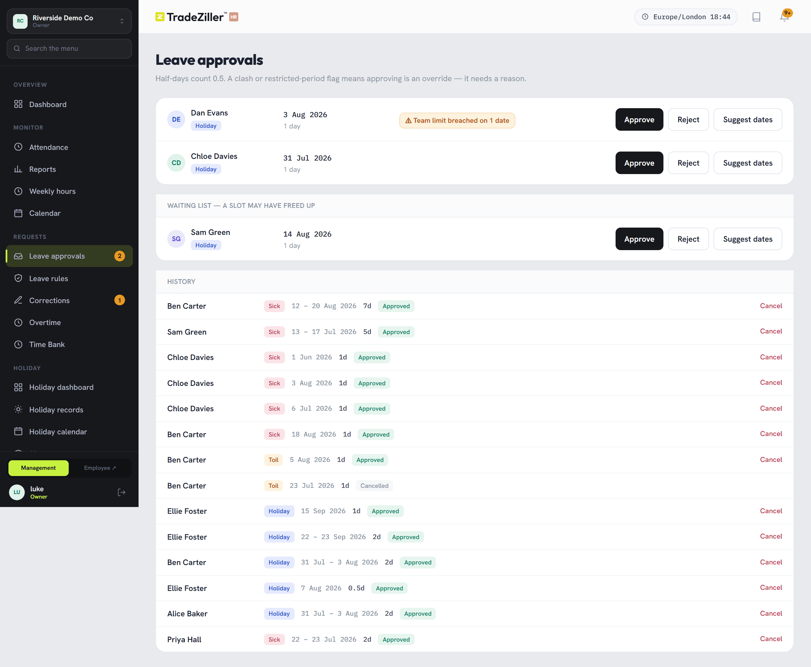Click the Calendar icon in Monitor section
811x667 pixels.
point(18,213)
